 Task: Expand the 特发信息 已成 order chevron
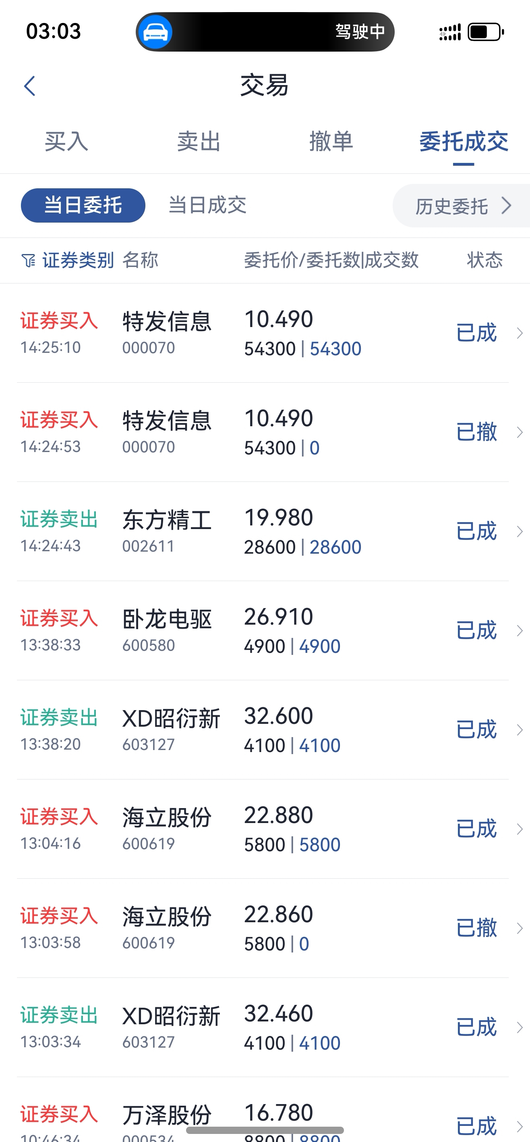[520, 333]
